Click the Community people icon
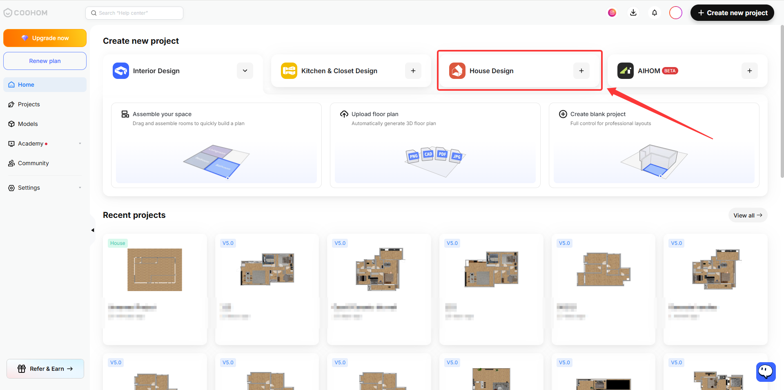The width and height of the screenshot is (784, 390). tap(11, 163)
